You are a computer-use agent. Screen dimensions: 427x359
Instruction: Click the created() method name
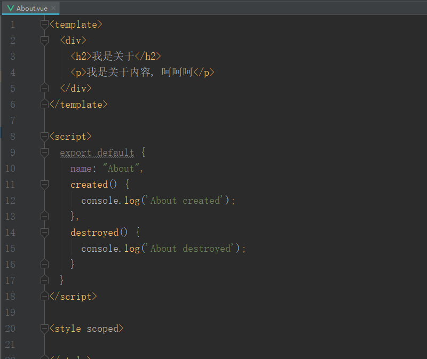(89, 185)
